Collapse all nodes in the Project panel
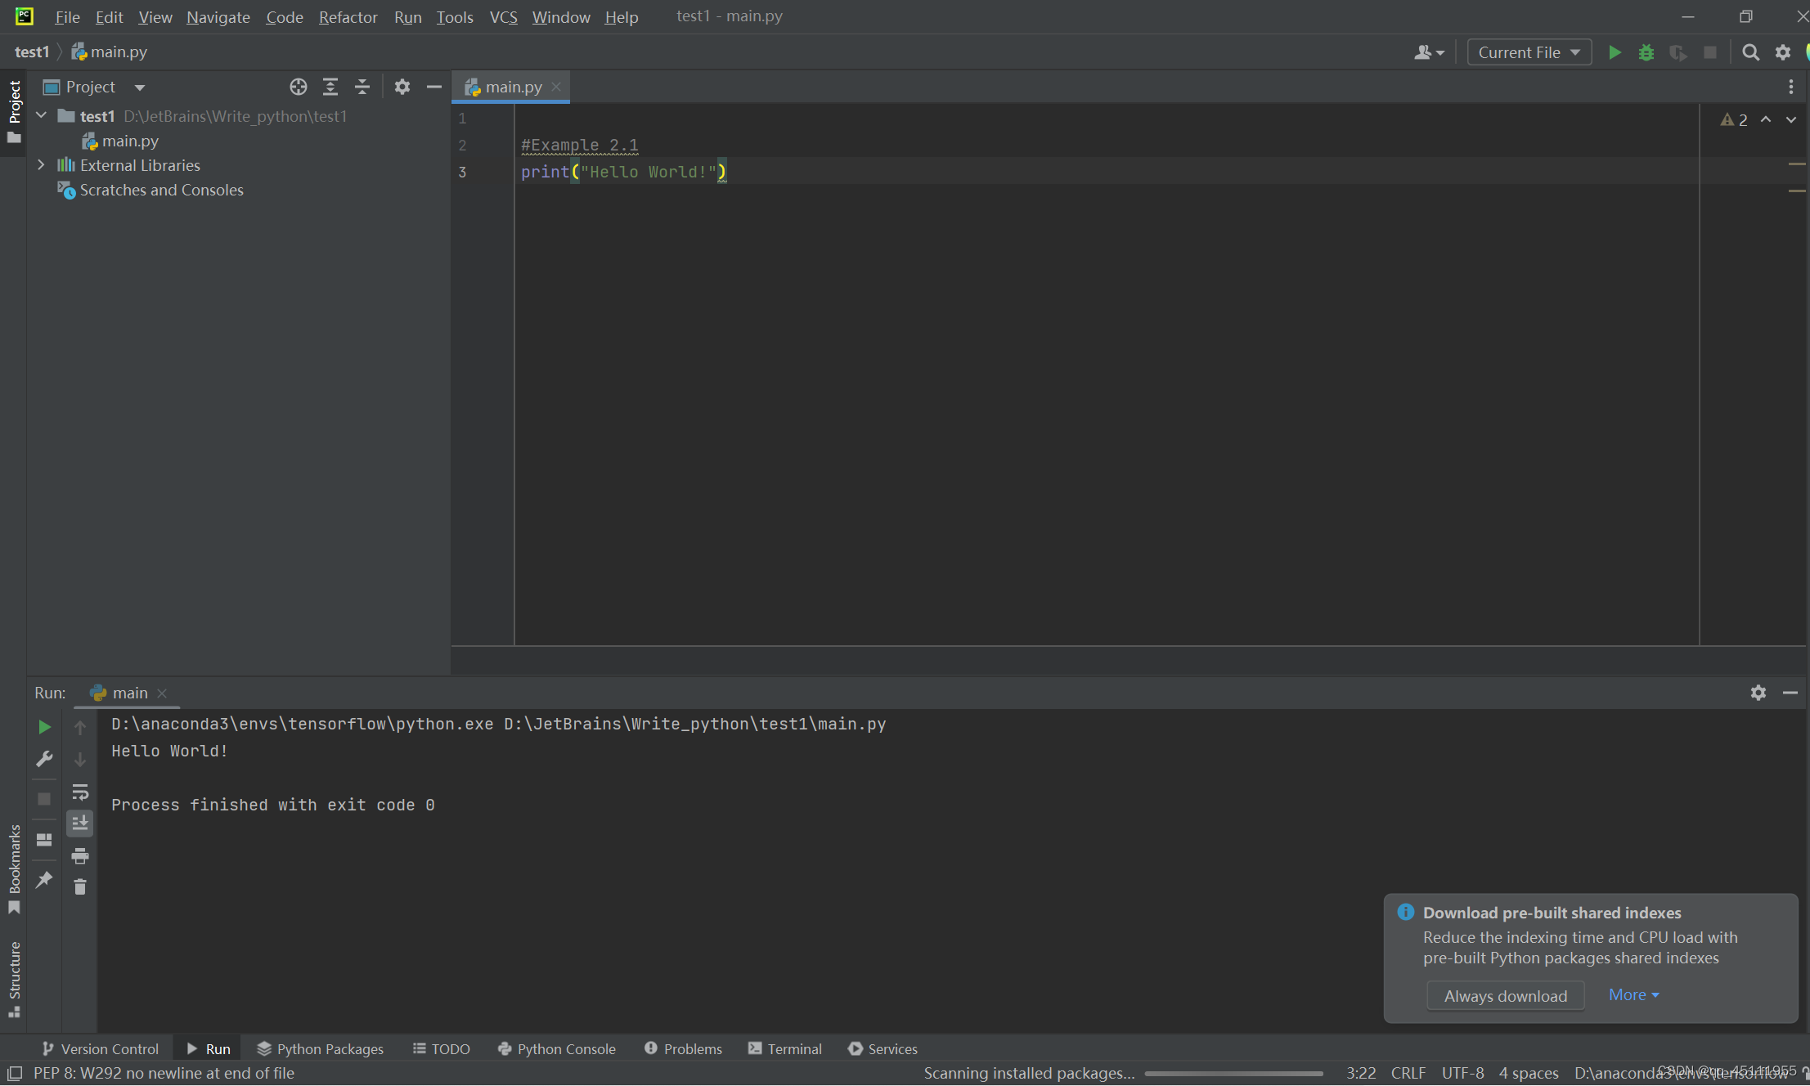The width and height of the screenshot is (1810, 1086). coord(362,86)
